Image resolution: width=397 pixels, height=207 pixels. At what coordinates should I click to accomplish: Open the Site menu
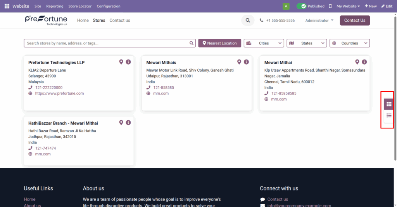pos(38,6)
